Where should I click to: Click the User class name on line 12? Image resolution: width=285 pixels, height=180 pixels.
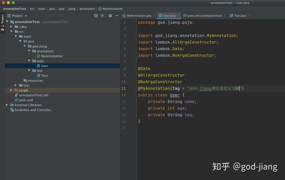[175, 95]
